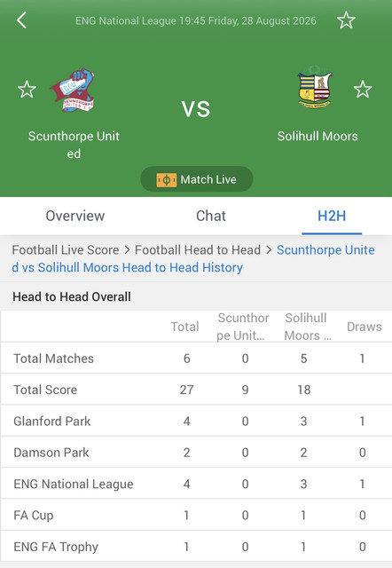Follow the Football Head to Head breadcrumb
This screenshot has width=392, height=568.
(198, 250)
